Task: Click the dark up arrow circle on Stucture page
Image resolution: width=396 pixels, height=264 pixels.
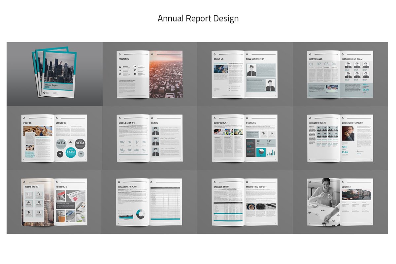Action: point(61,154)
